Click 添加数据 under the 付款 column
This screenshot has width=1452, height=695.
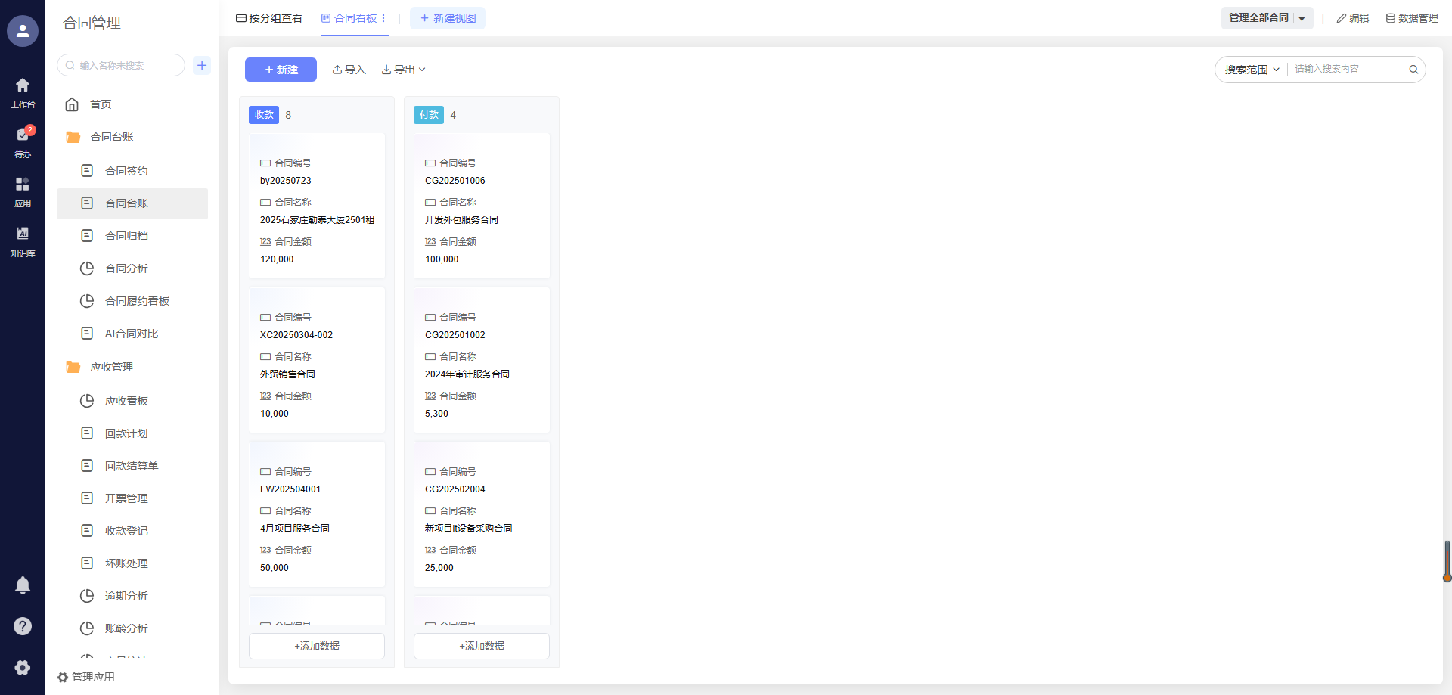tap(482, 646)
